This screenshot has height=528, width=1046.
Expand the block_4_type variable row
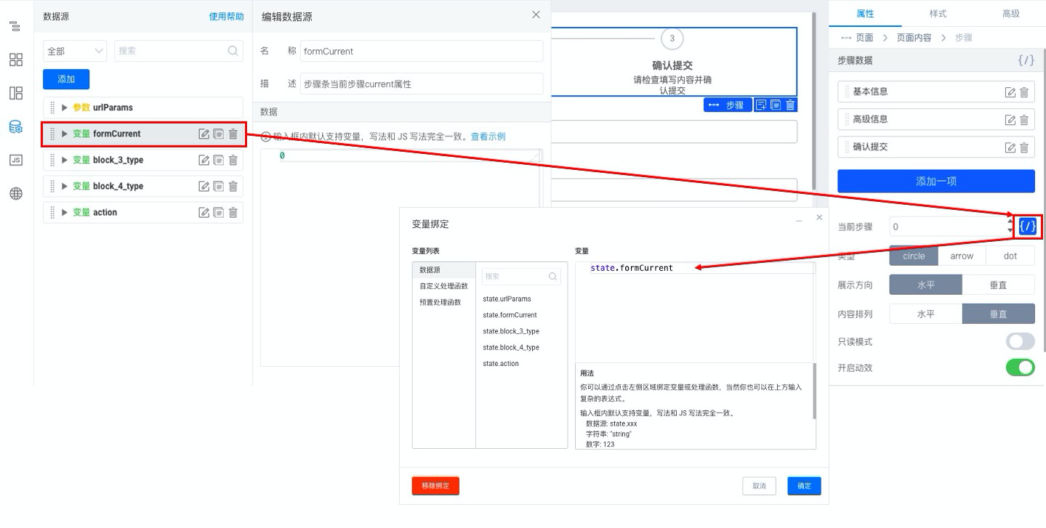point(65,186)
